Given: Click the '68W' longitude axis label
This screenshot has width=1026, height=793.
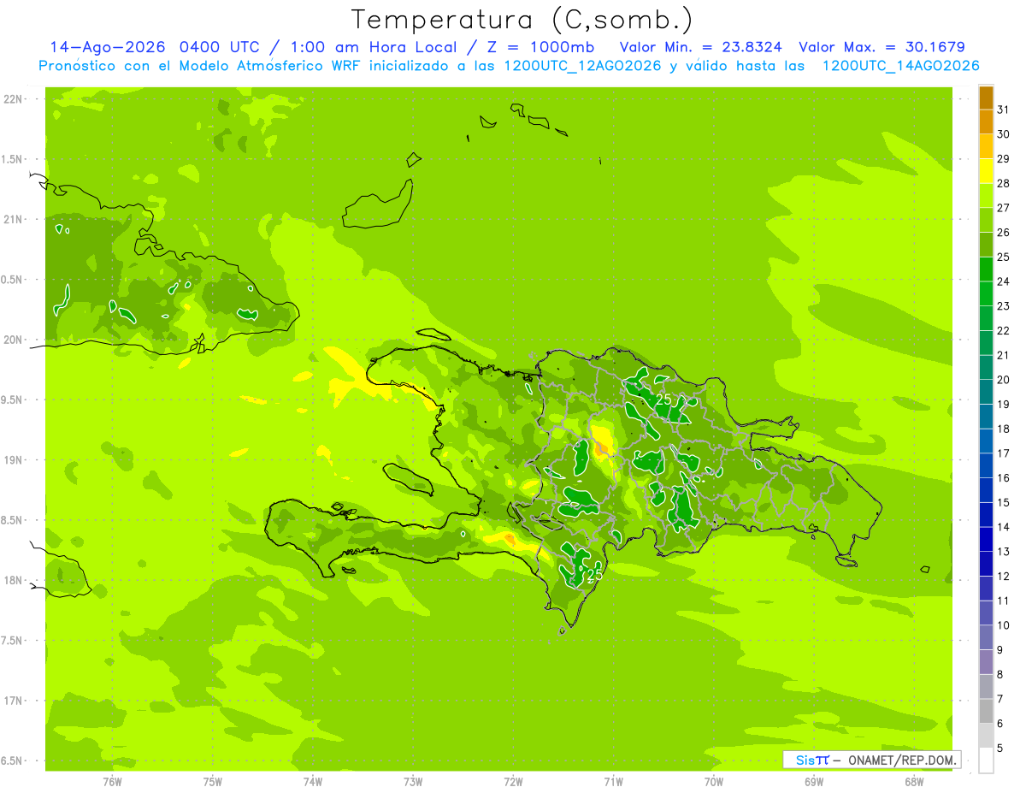Looking at the screenshot, I should 914,782.
